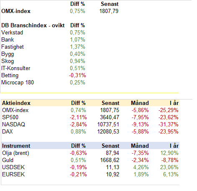Click Guld latest value 1668,62

(110, 160)
